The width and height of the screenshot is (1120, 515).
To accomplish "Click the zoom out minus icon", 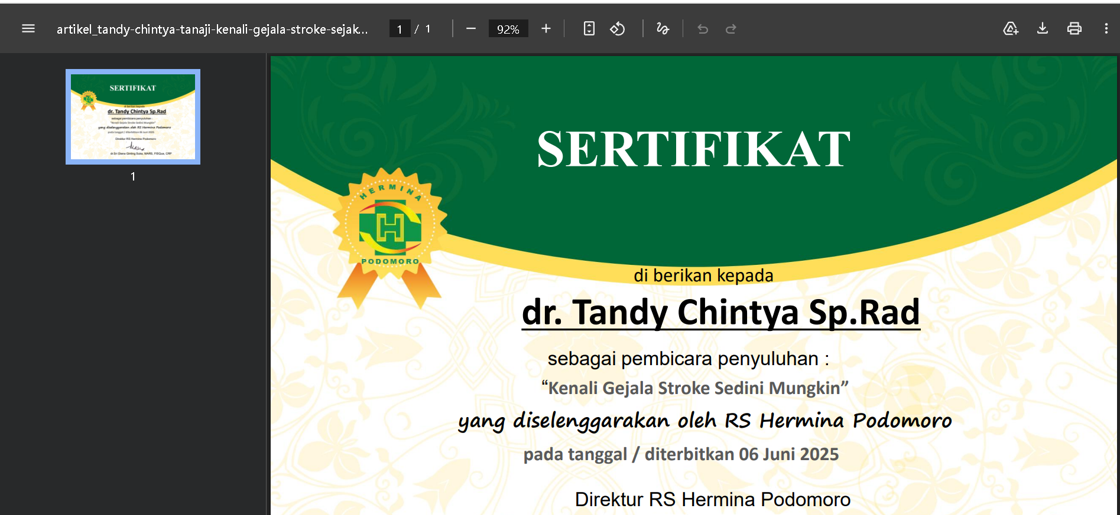I will tap(471, 29).
